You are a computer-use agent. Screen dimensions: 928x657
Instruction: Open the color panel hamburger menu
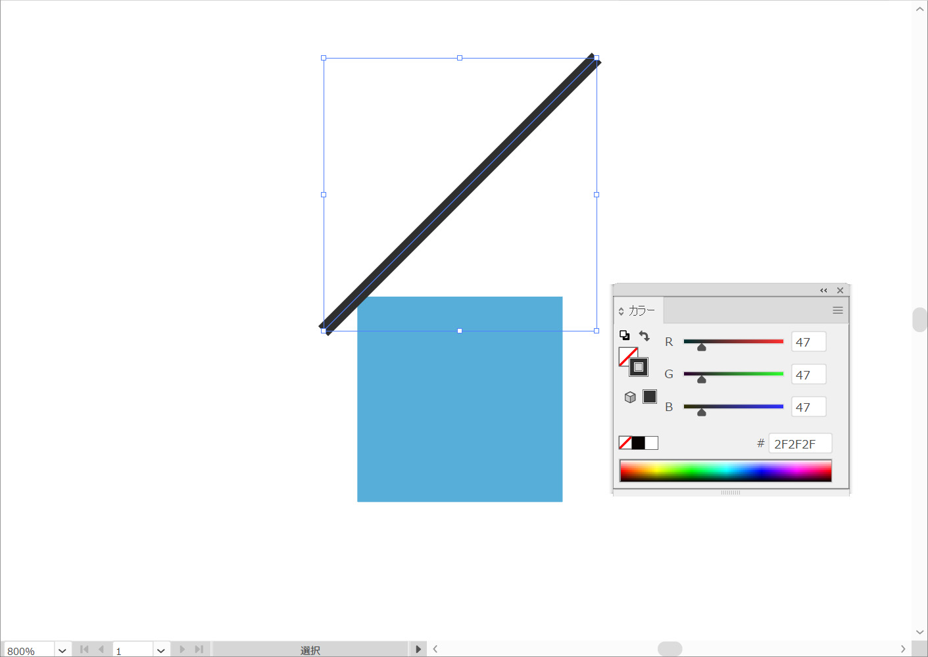(x=837, y=310)
